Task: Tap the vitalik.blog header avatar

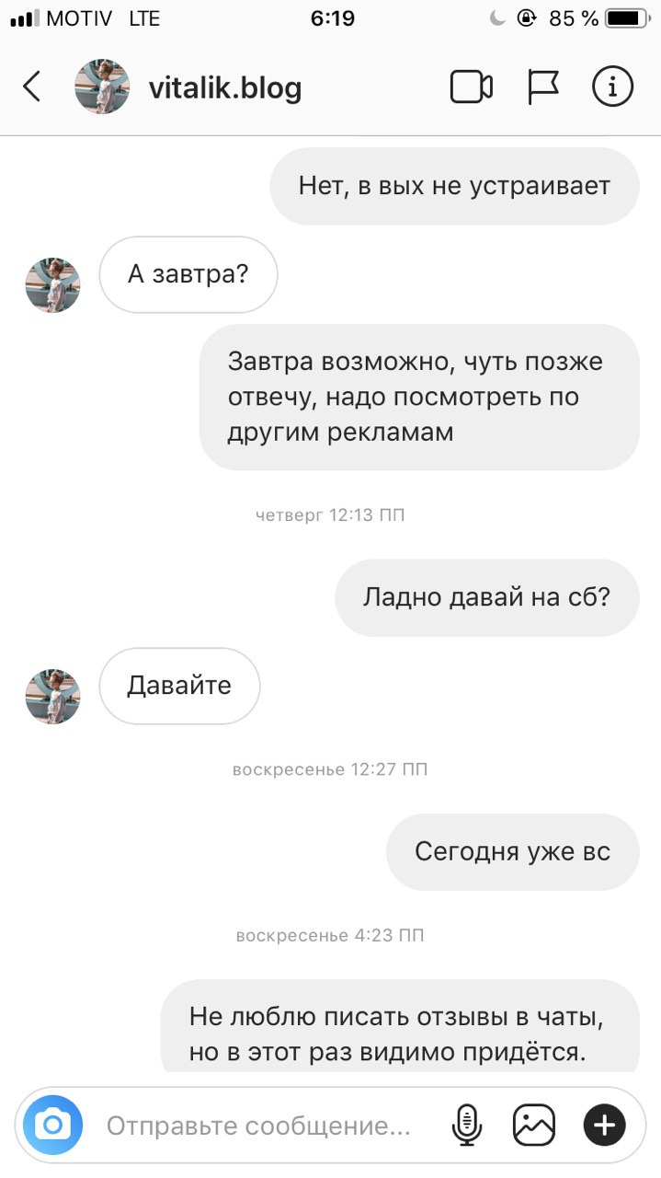Action: pos(101,87)
